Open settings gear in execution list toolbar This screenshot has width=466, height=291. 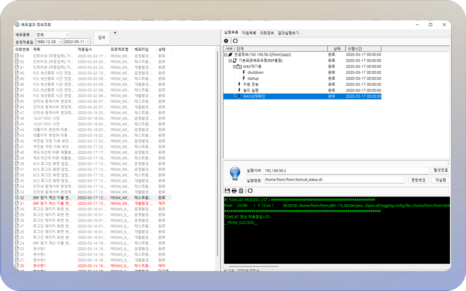pyautogui.click(x=226, y=41)
